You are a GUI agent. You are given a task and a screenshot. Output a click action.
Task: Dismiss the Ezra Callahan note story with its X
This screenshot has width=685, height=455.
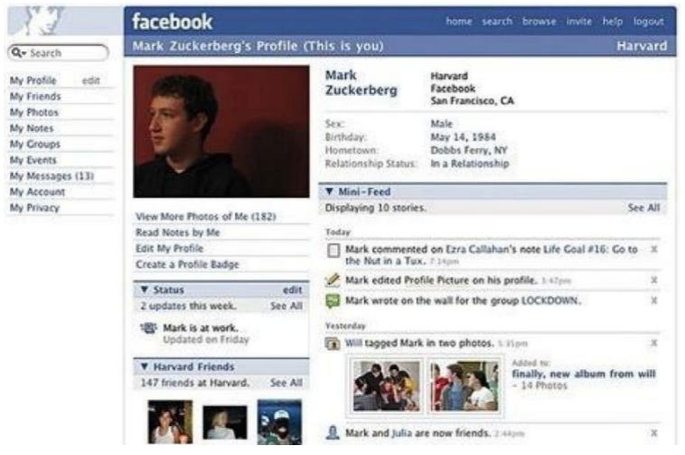[654, 249]
